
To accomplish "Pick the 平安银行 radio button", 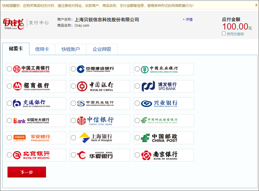I will [9, 138].
